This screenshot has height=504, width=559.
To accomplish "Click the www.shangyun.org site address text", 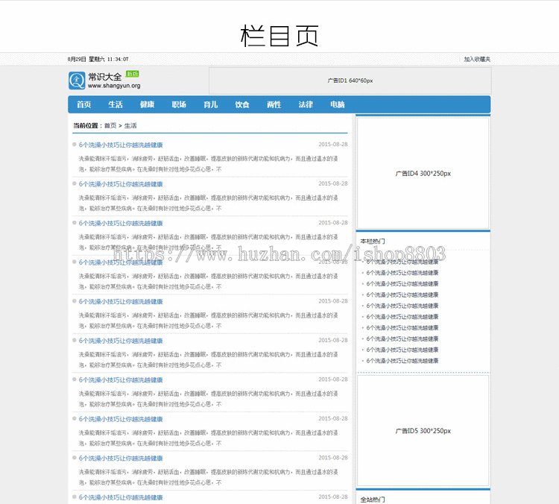I will 114,86.
